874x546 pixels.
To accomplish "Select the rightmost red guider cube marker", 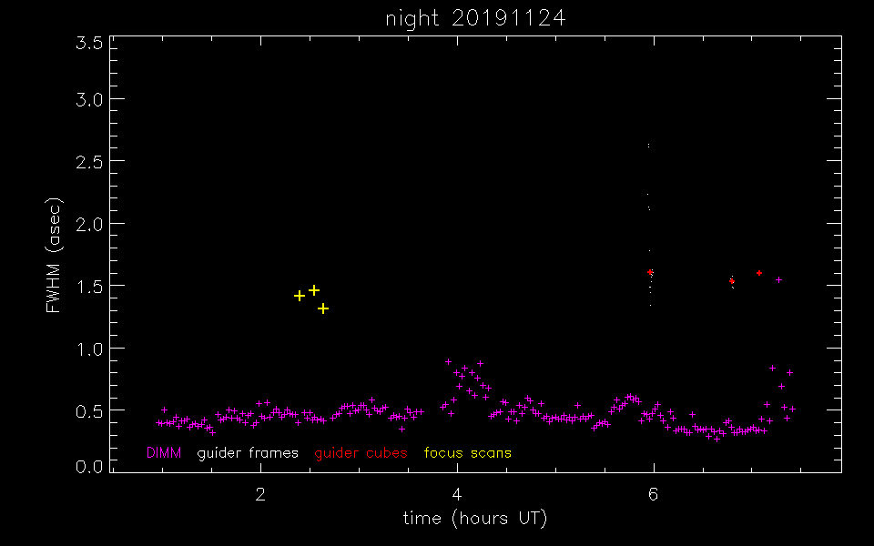I will click(x=759, y=273).
